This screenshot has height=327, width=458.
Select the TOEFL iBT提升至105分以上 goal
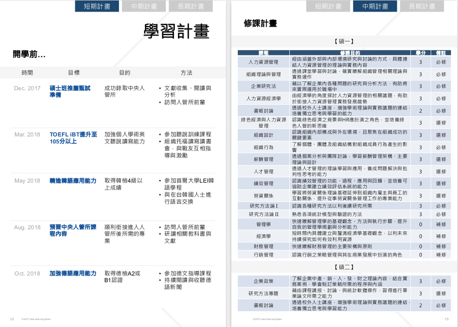tap(73, 138)
